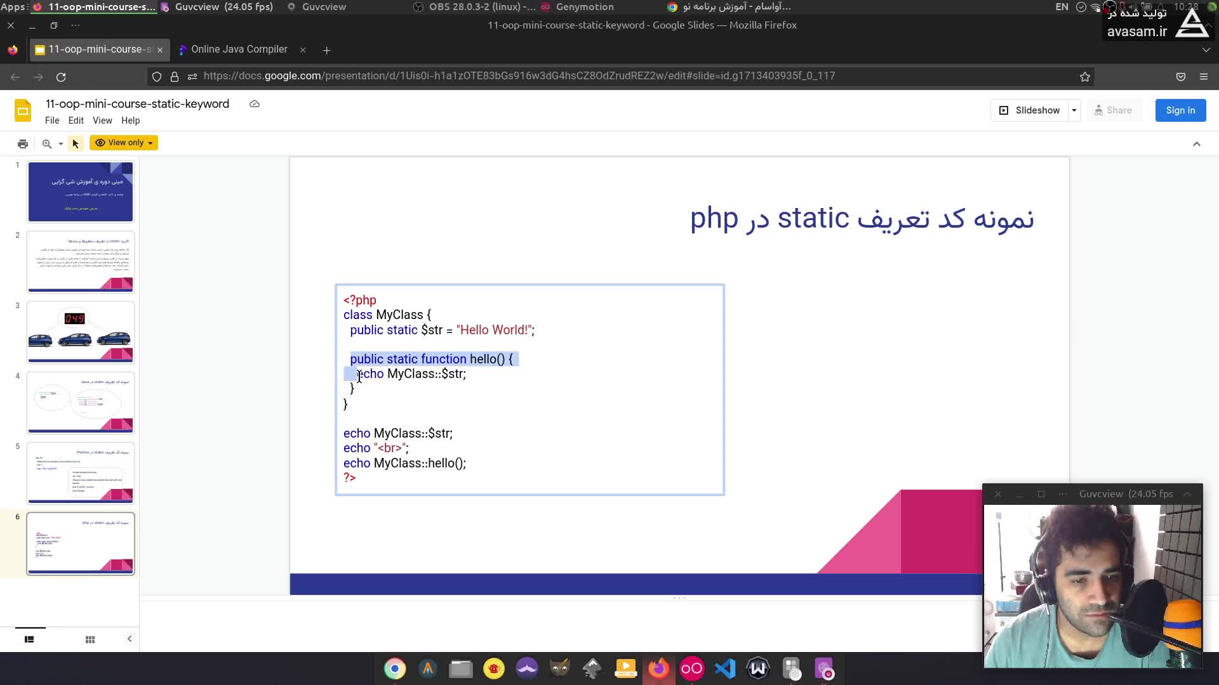Select slide 3 thumbnail with cars
Image resolution: width=1219 pixels, height=685 pixels.
point(81,332)
